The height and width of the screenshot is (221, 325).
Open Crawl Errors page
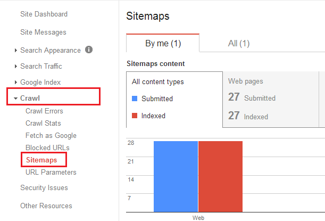(x=44, y=111)
